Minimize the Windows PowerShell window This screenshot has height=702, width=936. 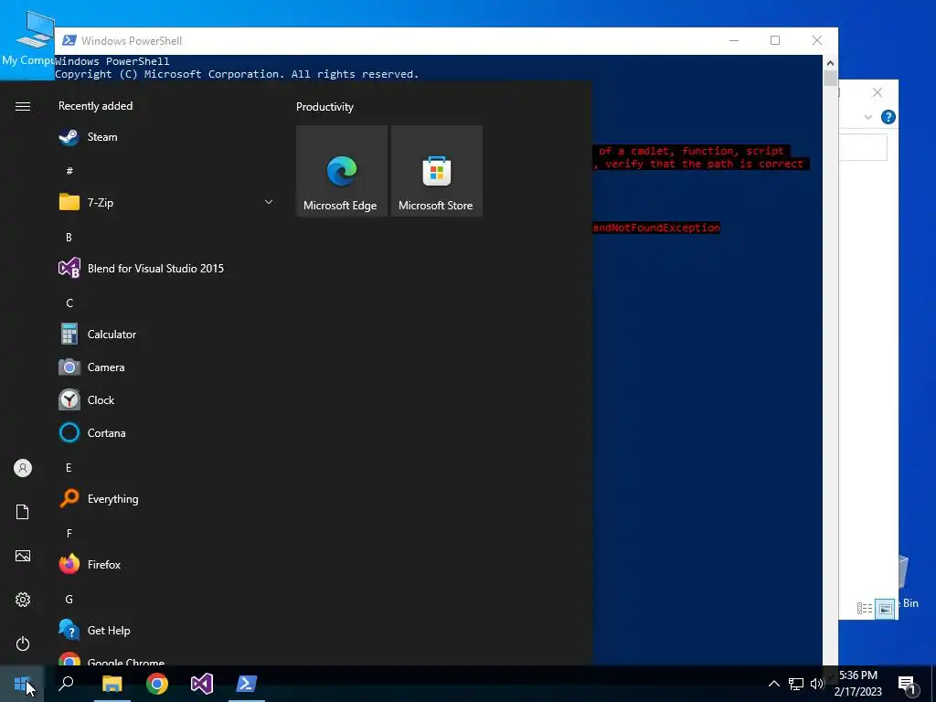pyautogui.click(x=734, y=40)
